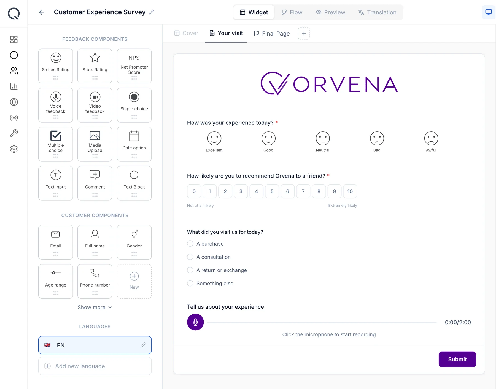Open the Translation tab
The height and width of the screenshot is (389, 496).
(x=377, y=12)
